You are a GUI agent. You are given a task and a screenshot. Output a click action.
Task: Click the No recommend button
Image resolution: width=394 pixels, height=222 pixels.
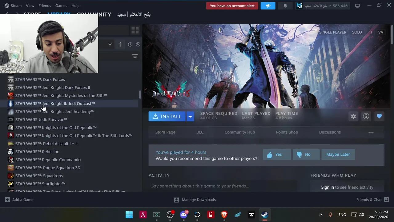pyautogui.click(x=306, y=154)
